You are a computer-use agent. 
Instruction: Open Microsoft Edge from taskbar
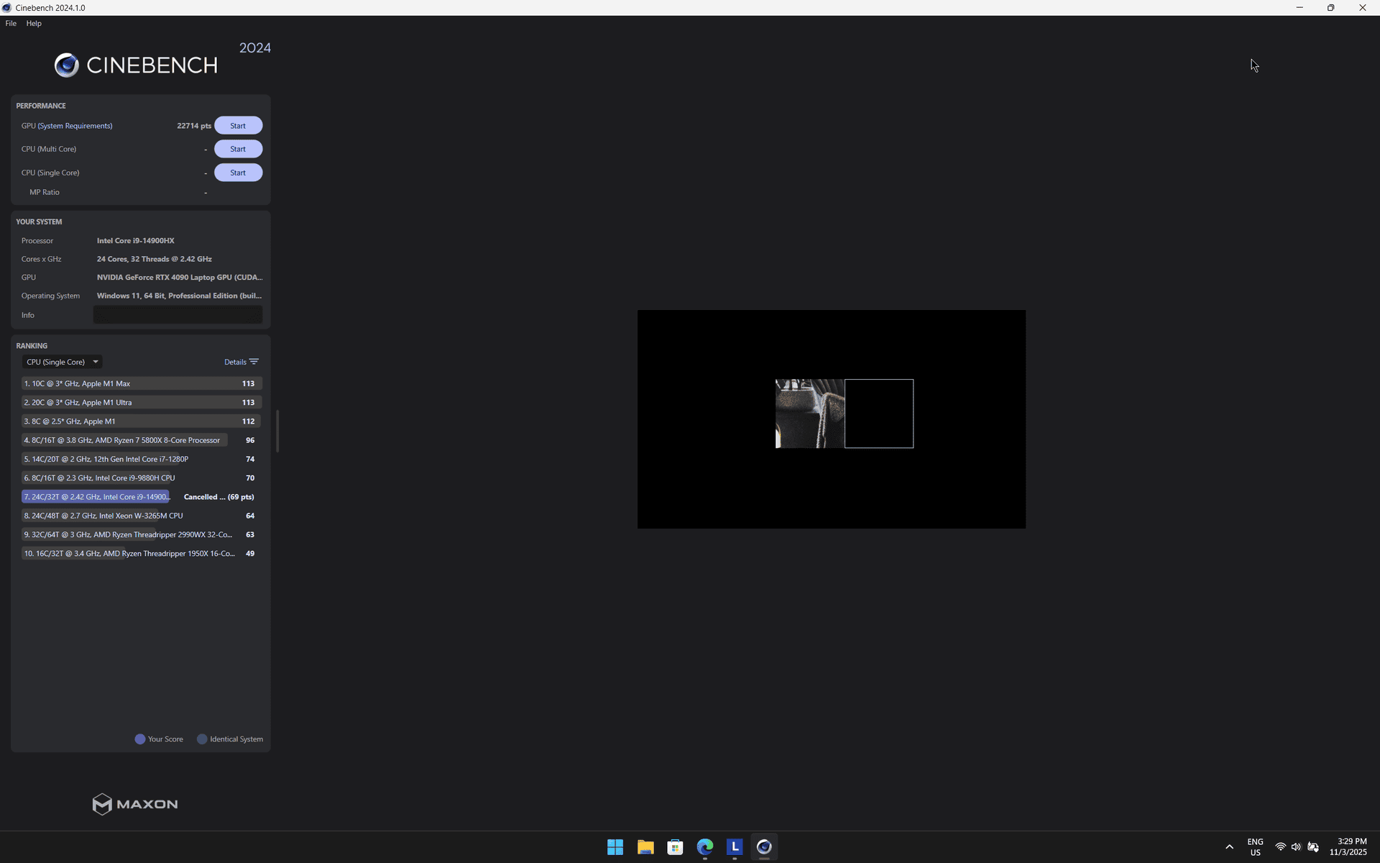pos(704,847)
